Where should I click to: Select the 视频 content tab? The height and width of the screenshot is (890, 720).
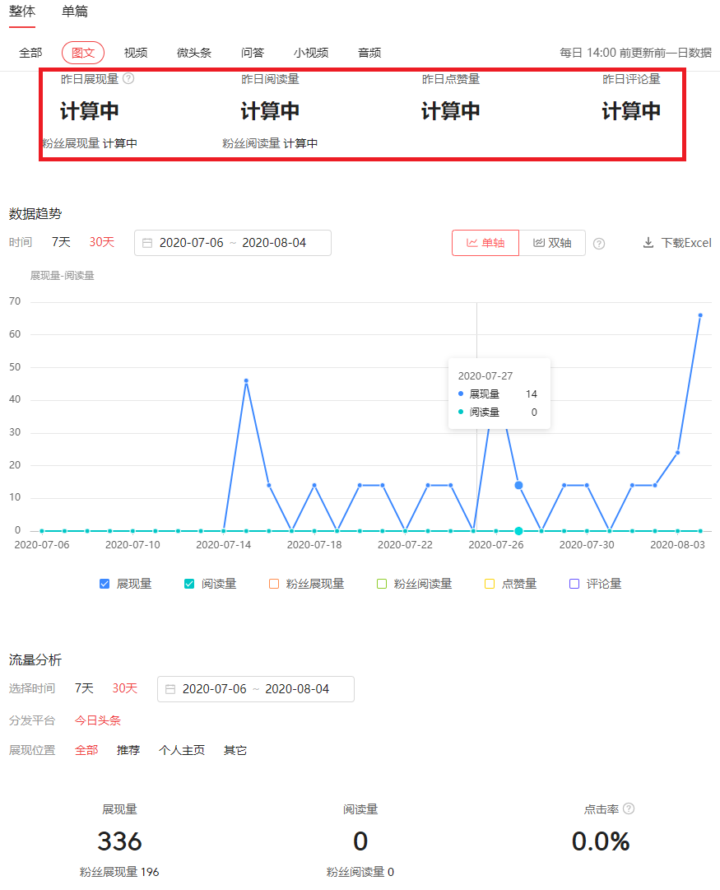click(135, 52)
